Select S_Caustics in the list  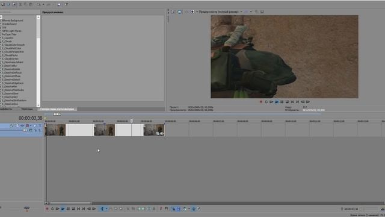pyautogui.click(x=8, y=38)
